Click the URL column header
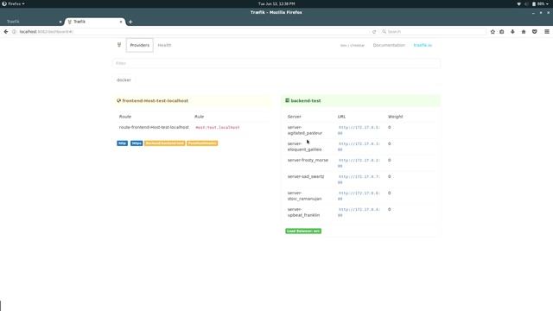Viewport: 553px width, 311px height. (341, 117)
